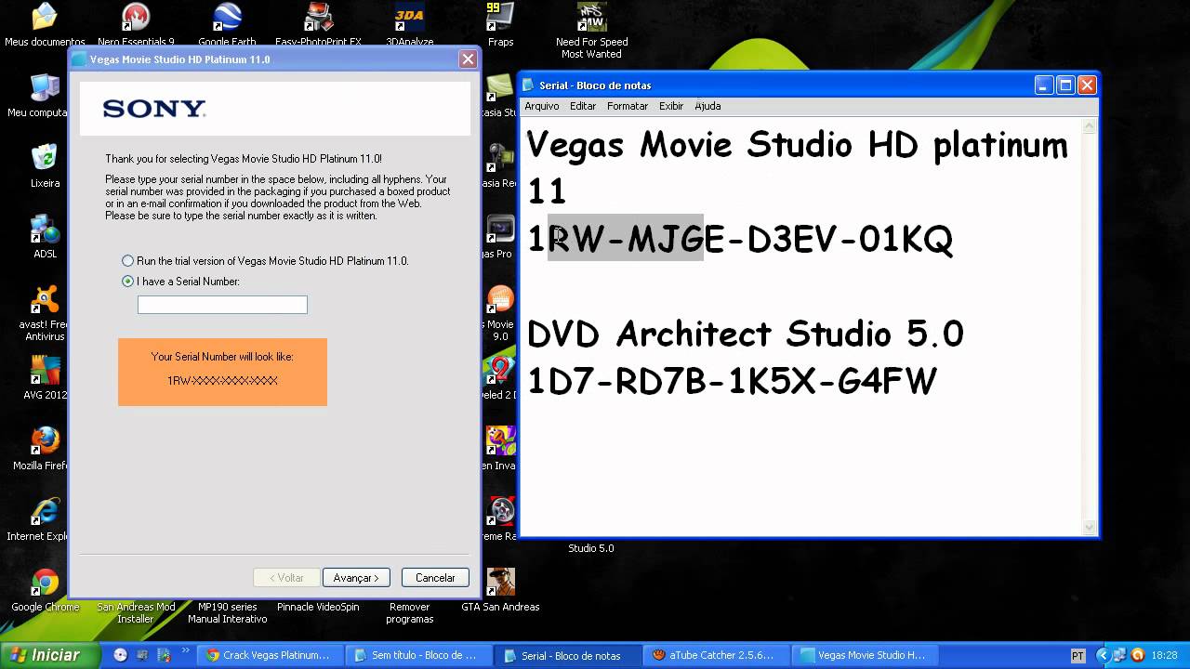The height and width of the screenshot is (669, 1190).
Task: Open Meus documentos desktop icon
Action: 45,24
